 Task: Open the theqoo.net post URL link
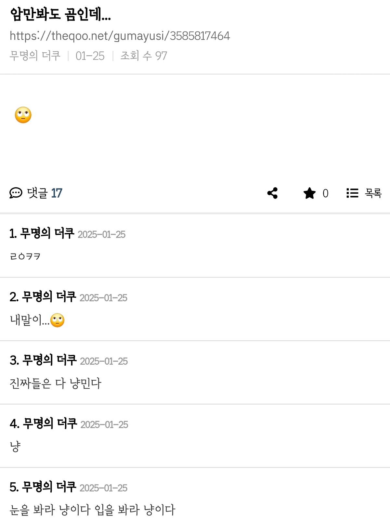tap(120, 36)
